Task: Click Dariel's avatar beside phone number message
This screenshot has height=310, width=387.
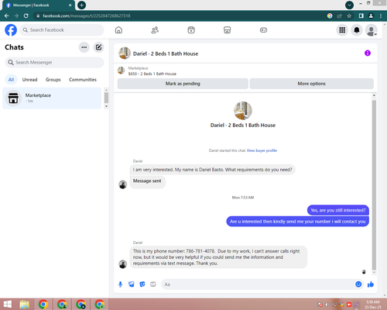Action: pyautogui.click(x=123, y=264)
